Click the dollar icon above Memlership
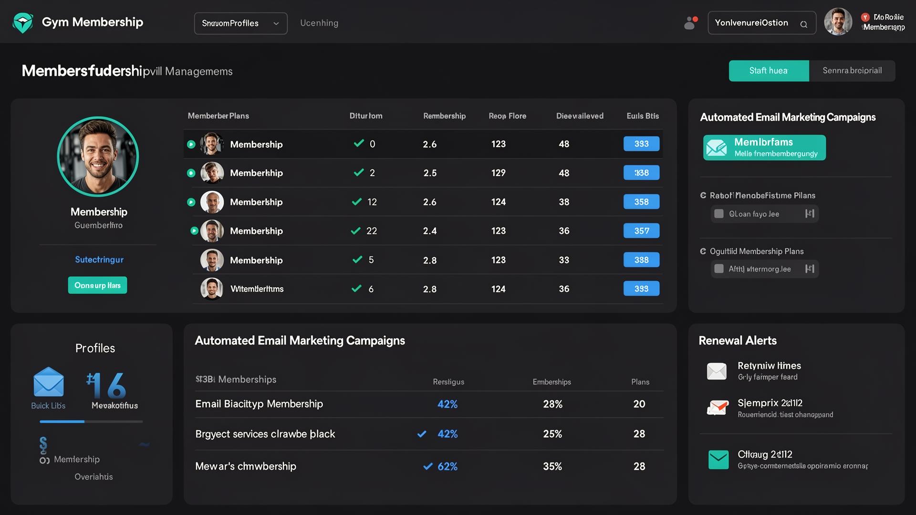The width and height of the screenshot is (916, 515). pos(43,444)
